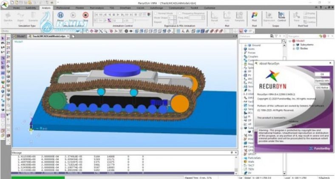Open the quick access toolbar customize arrow
Screen dimensions: 335x179
click(x=58, y=3)
